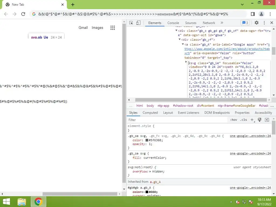
Task: Open the Accessibility tab
Action: click(x=263, y=113)
